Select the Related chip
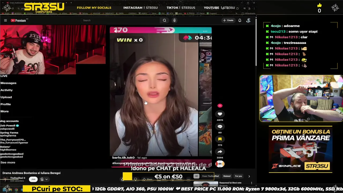 pos(227,176)
